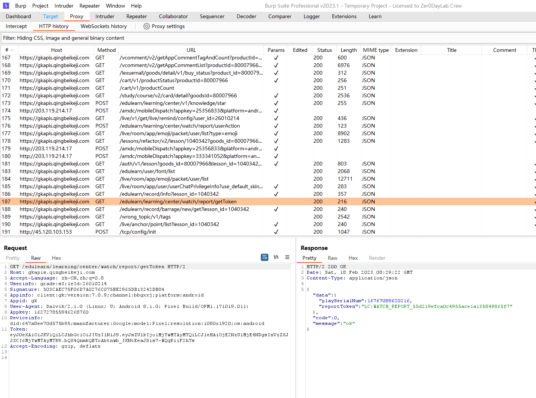Open the Request panel hamburger options menu
Viewport: 536px width, 398px height.
(x=287, y=257)
